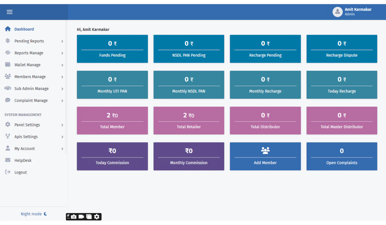Screen dimensions: 386x225
Task: Click the Pending Reports layers icon
Action: pos(8,41)
